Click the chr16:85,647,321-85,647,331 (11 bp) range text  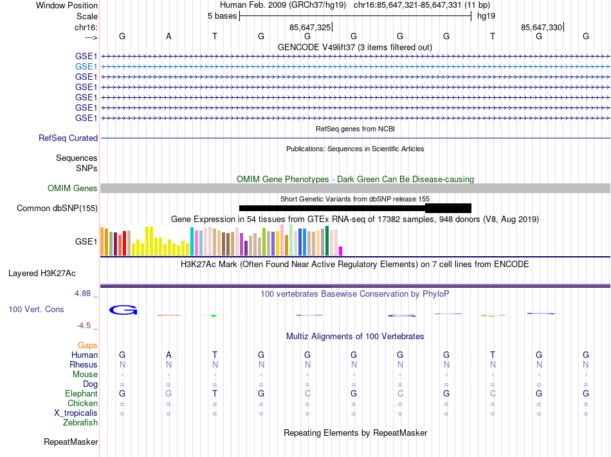[422, 5]
